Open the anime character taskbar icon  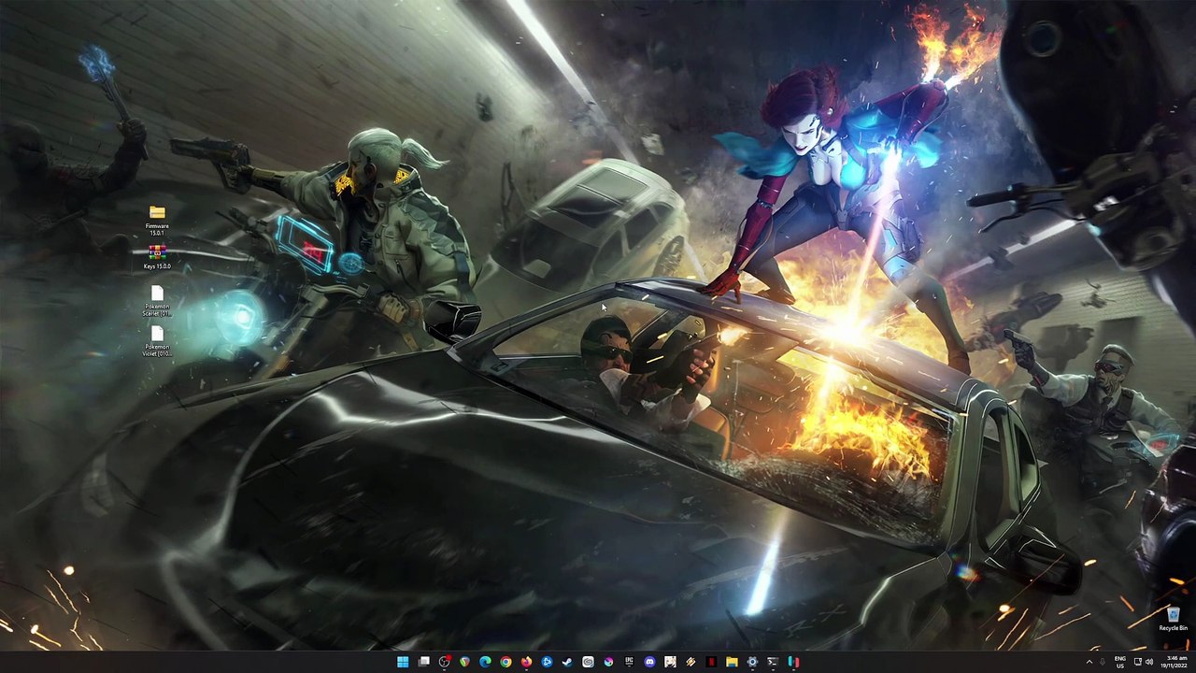point(670,662)
